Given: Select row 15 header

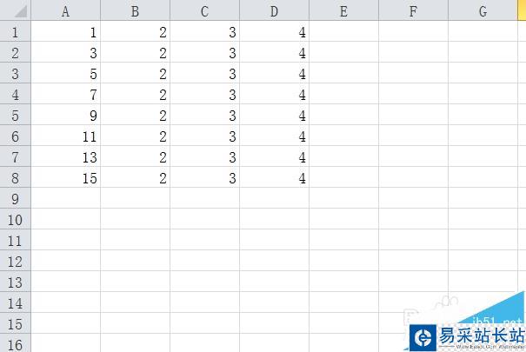Looking at the screenshot, I should coord(16,324).
